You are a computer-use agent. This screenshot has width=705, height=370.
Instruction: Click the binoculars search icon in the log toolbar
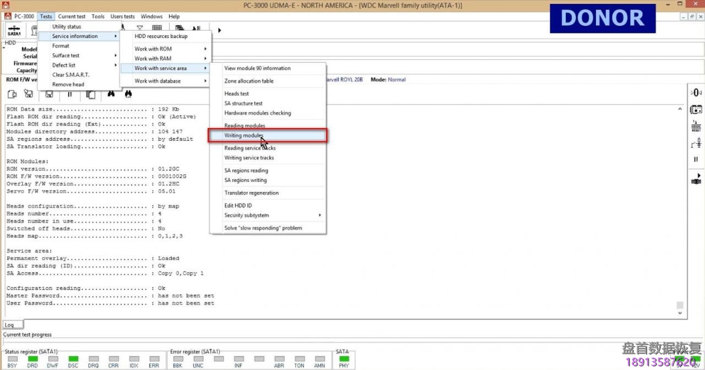coord(111,94)
